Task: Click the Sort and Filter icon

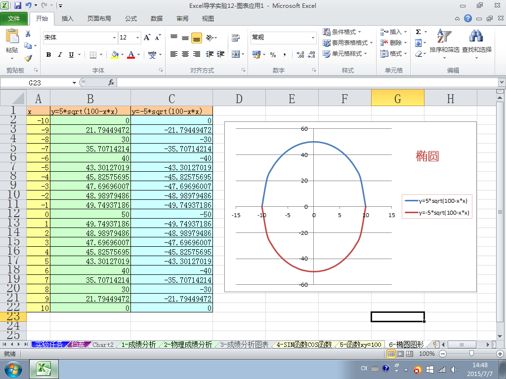Action: (x=444, y=42)
